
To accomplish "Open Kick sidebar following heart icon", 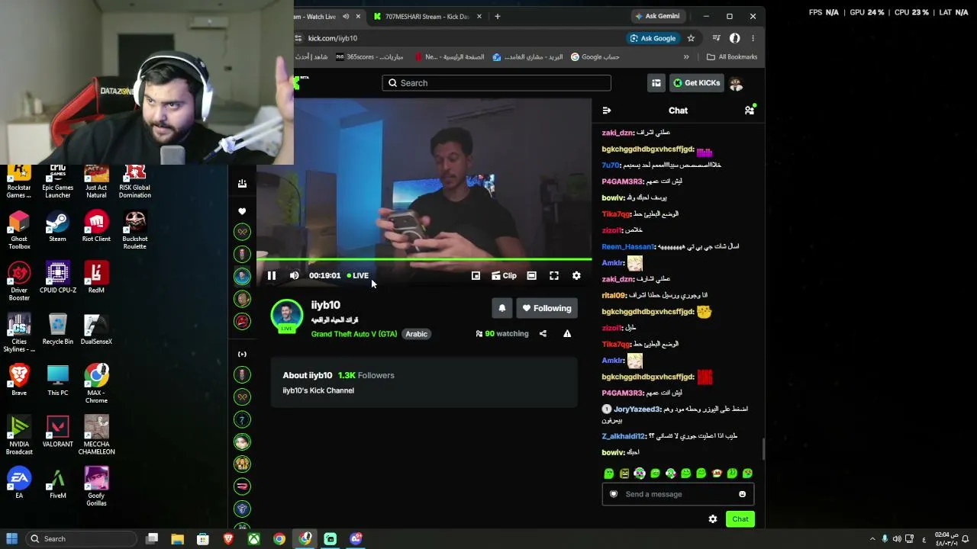I will click(242, 211).
